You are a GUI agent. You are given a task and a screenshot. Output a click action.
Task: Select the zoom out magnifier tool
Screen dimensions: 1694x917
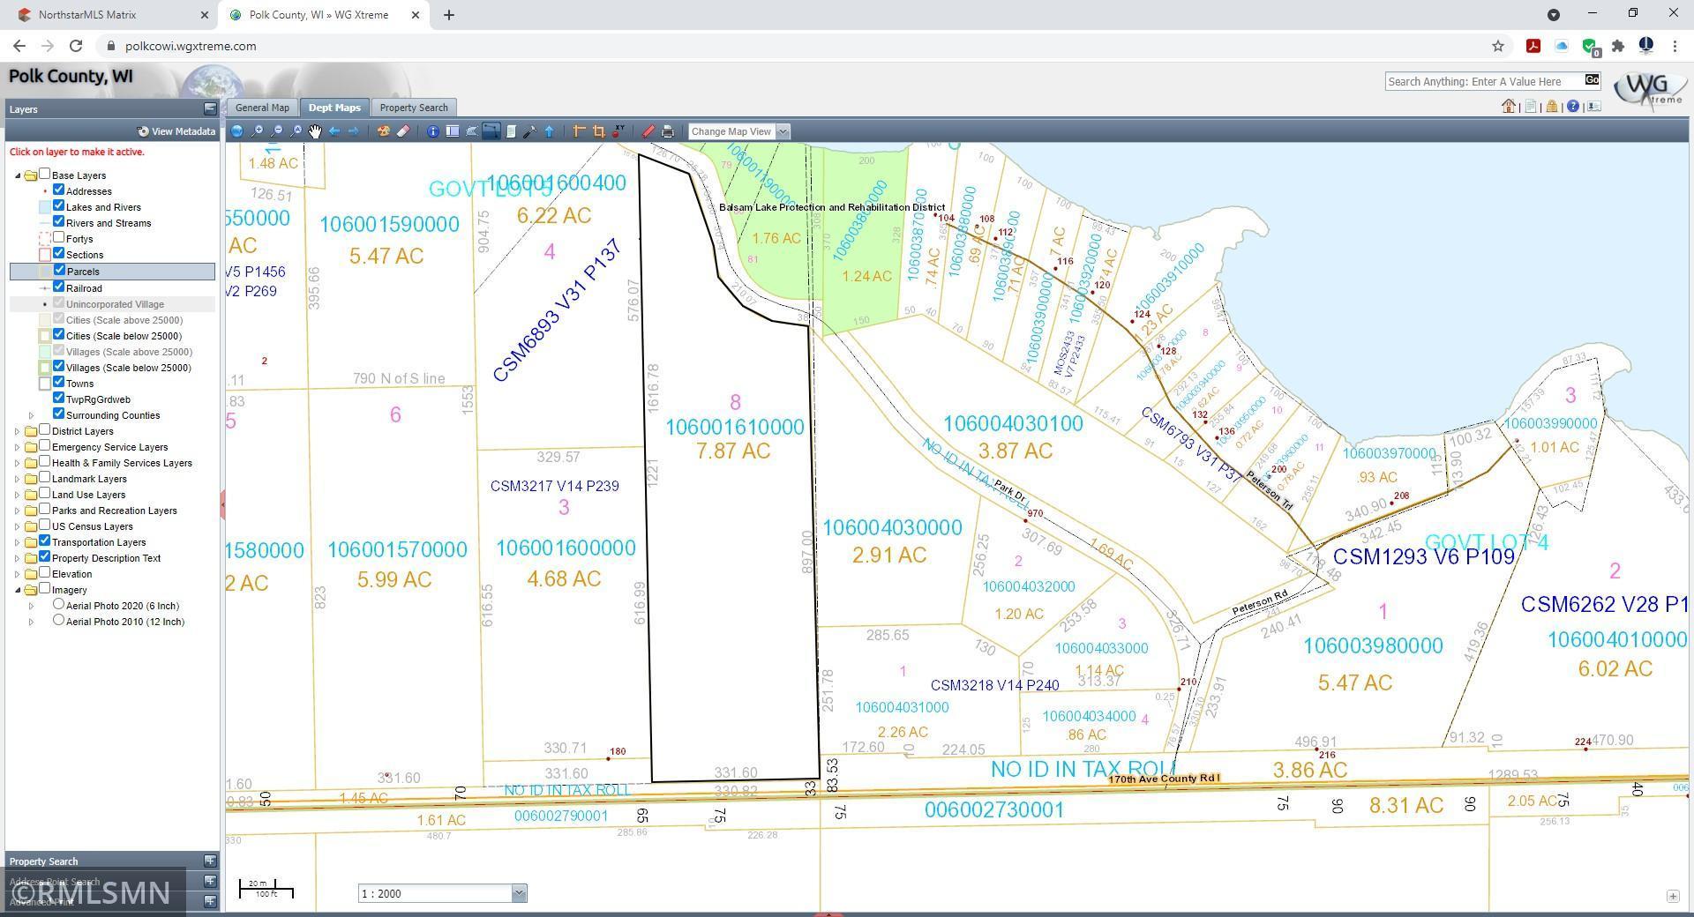(x=276, y=131)
